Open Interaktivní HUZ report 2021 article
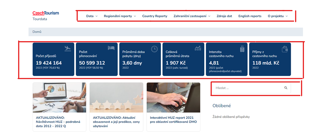 173,119
